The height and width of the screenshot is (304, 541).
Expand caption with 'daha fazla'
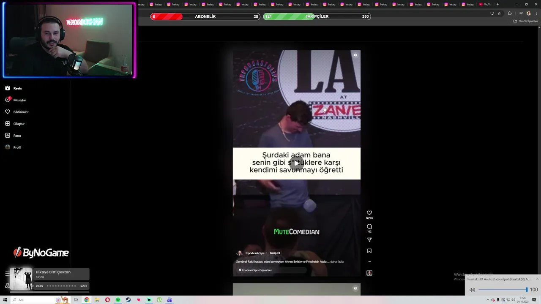(x=337, y=261)
